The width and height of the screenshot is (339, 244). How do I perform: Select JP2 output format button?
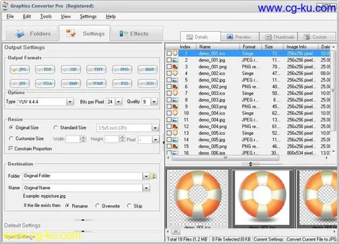click(19, 84)
